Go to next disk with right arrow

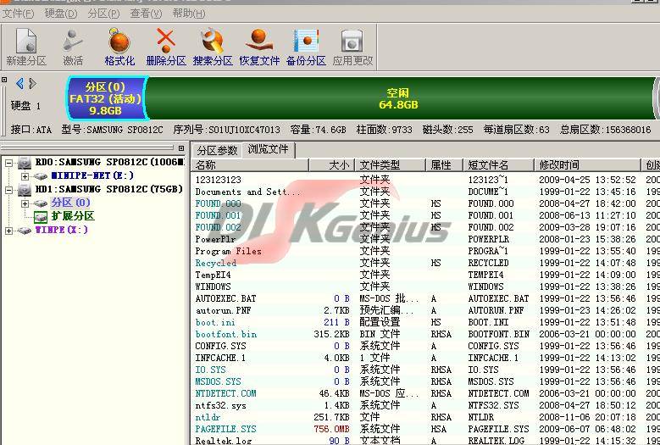pyautogui.click(x=32, y=83)
